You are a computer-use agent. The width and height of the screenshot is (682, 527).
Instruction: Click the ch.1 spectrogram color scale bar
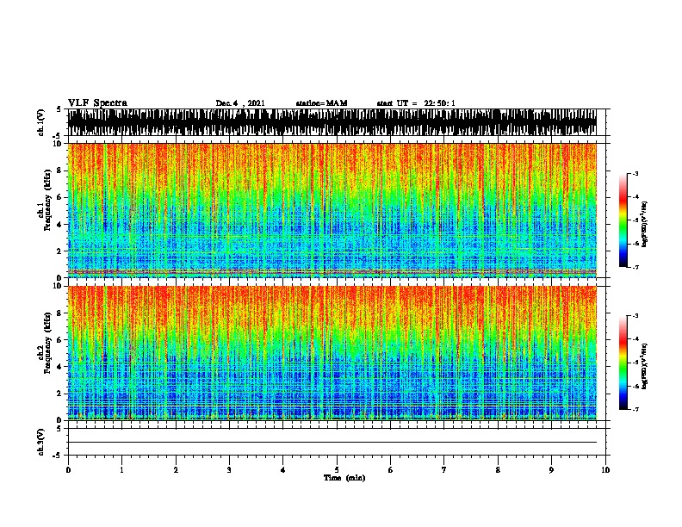[x=623, y=220]
